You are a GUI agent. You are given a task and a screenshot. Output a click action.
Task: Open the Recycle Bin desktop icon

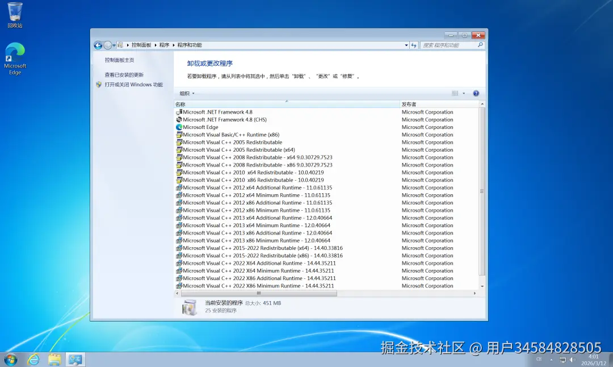(15, 15)
